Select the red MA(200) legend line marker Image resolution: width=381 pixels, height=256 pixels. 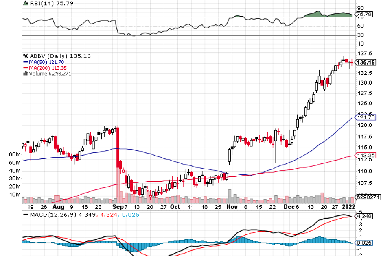coord(26,68)
